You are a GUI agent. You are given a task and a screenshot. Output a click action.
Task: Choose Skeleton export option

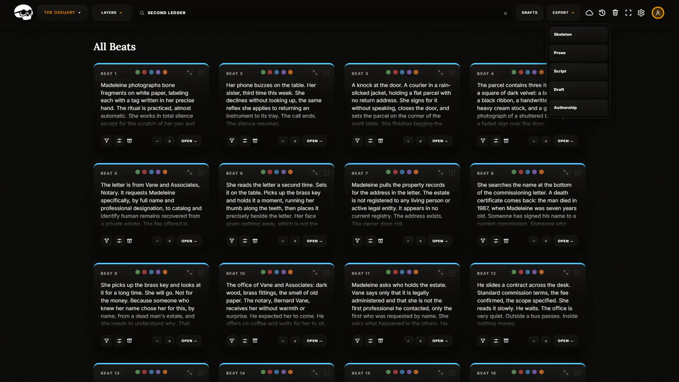[578, 34]
